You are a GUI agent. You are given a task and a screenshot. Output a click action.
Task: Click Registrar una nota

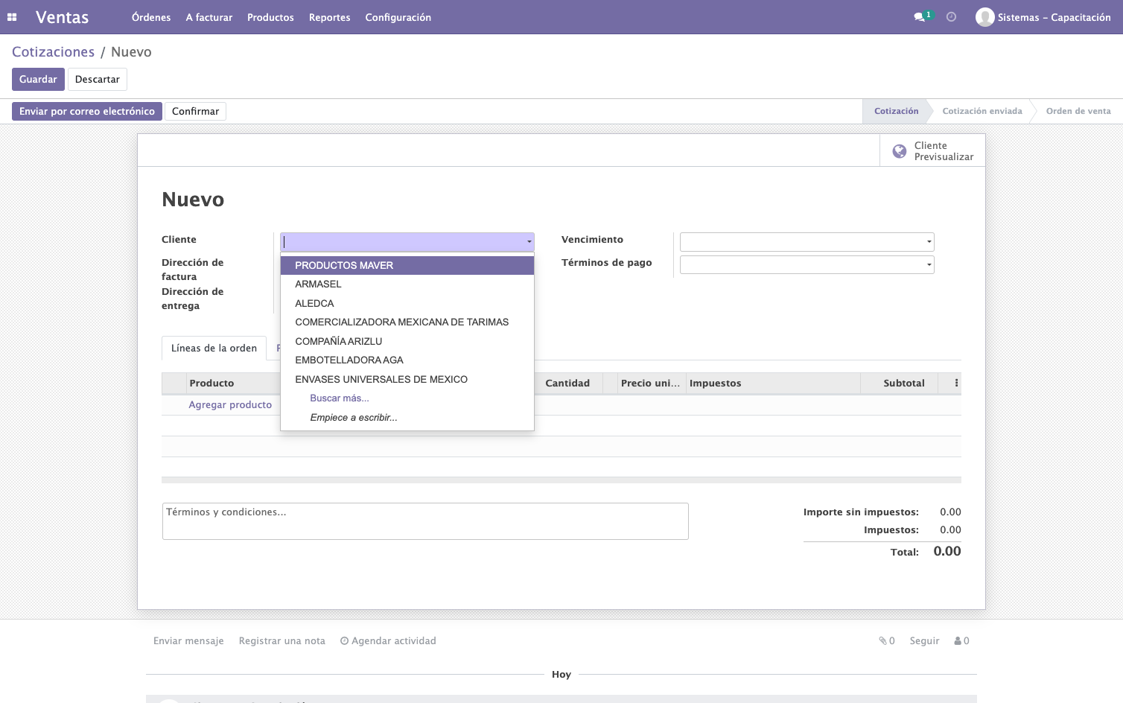pyautogui.click(x=282, y=640)
